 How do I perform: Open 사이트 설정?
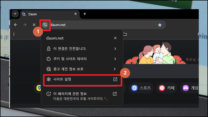click(x=81, y=79)
